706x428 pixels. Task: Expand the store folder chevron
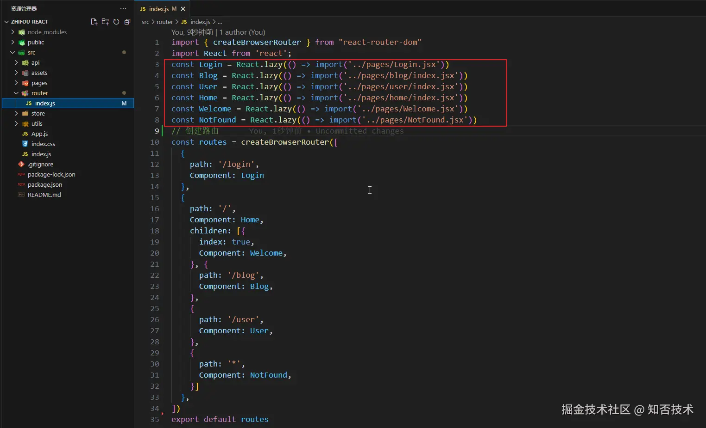pyautogui.click(x=17, y=113)
